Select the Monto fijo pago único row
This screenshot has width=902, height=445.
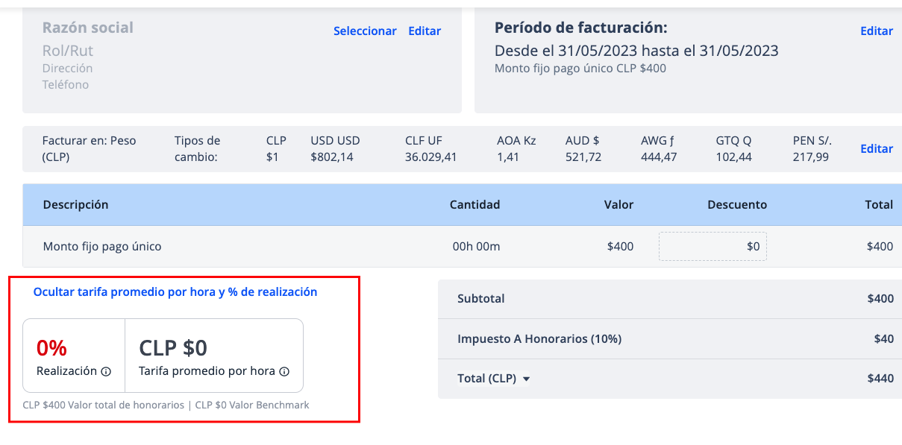click(x=462, y=246)
